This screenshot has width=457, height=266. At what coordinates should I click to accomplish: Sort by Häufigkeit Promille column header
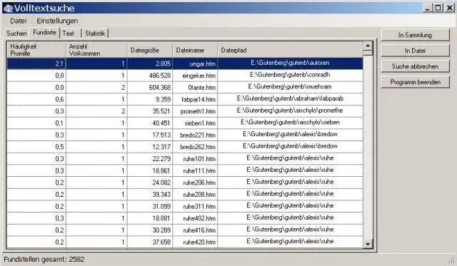(x=36, y=50)
